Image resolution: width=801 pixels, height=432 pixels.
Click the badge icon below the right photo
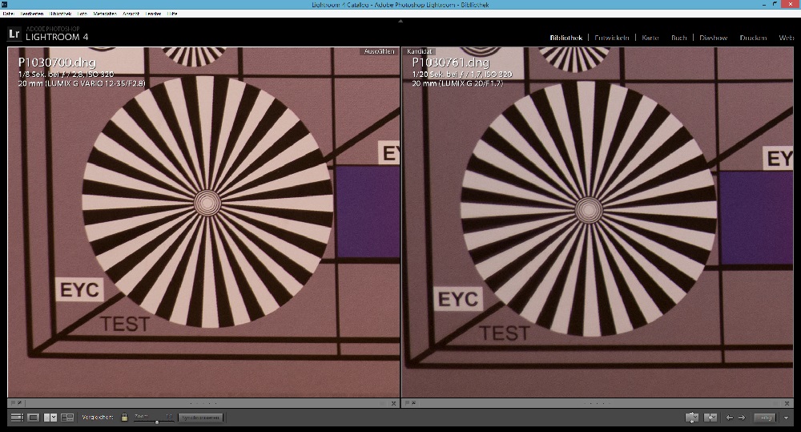(x=414, y=403)
